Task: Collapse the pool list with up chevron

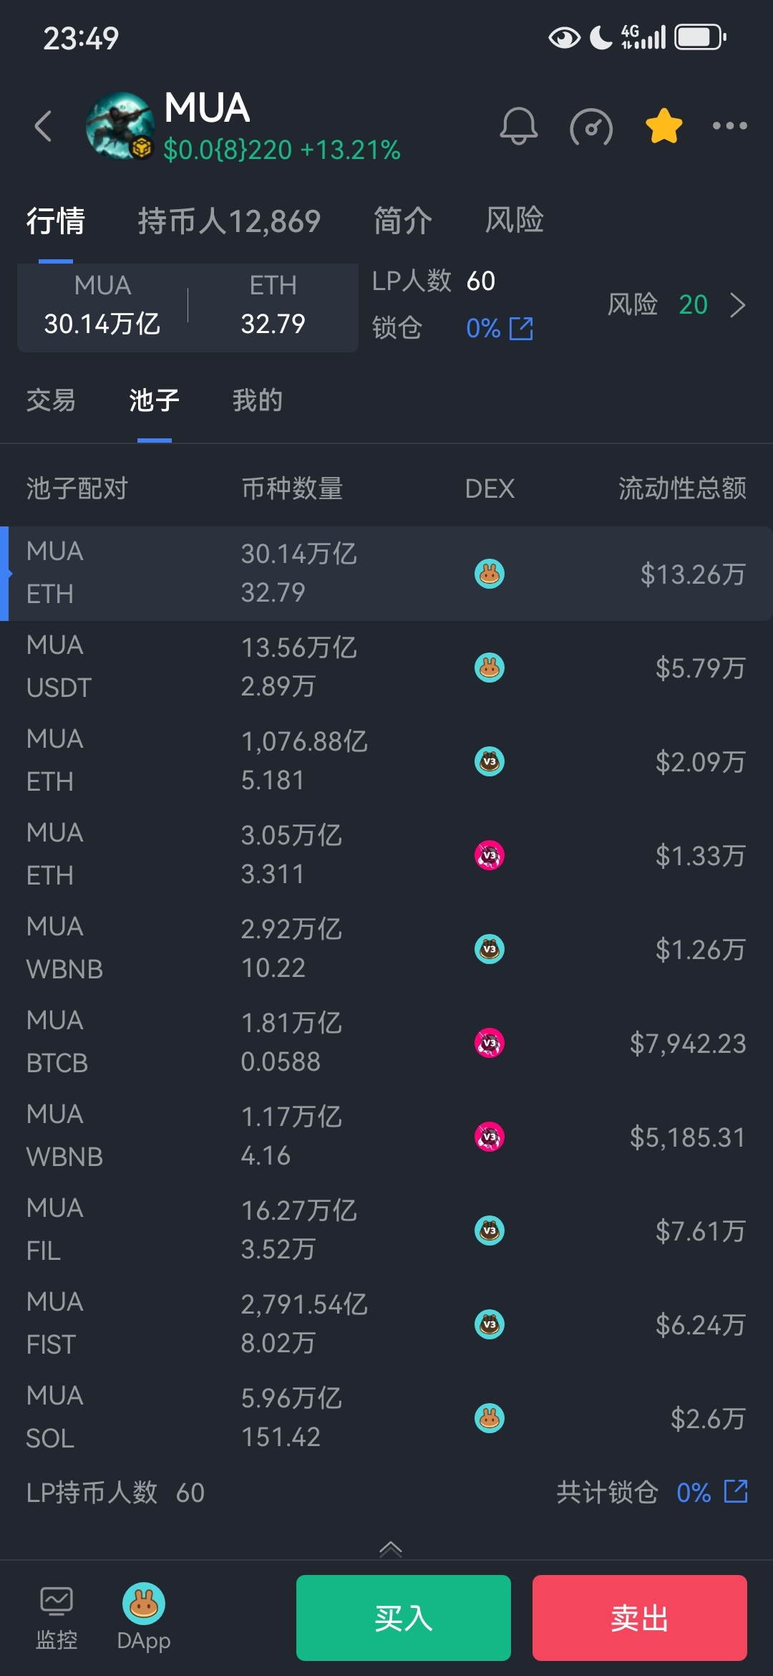Action: point(390,1549)
